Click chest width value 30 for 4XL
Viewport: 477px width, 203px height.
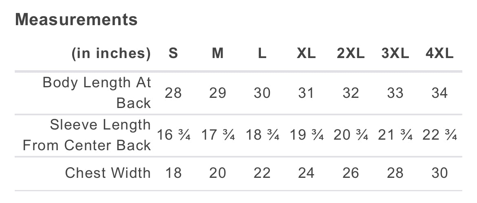click(439, 173)
